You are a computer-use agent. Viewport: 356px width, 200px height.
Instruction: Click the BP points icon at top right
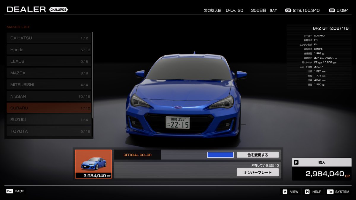[331, 10]
